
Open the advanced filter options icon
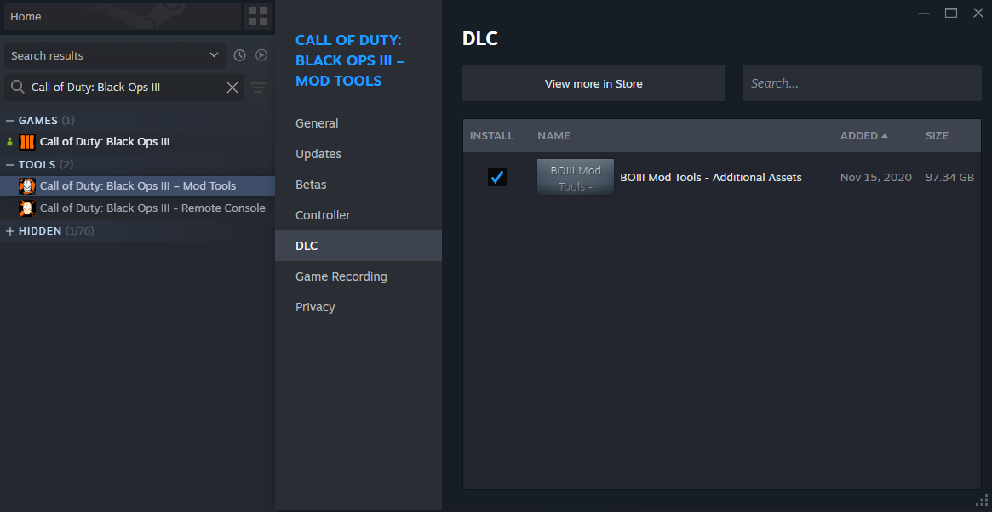pos(258,88)
